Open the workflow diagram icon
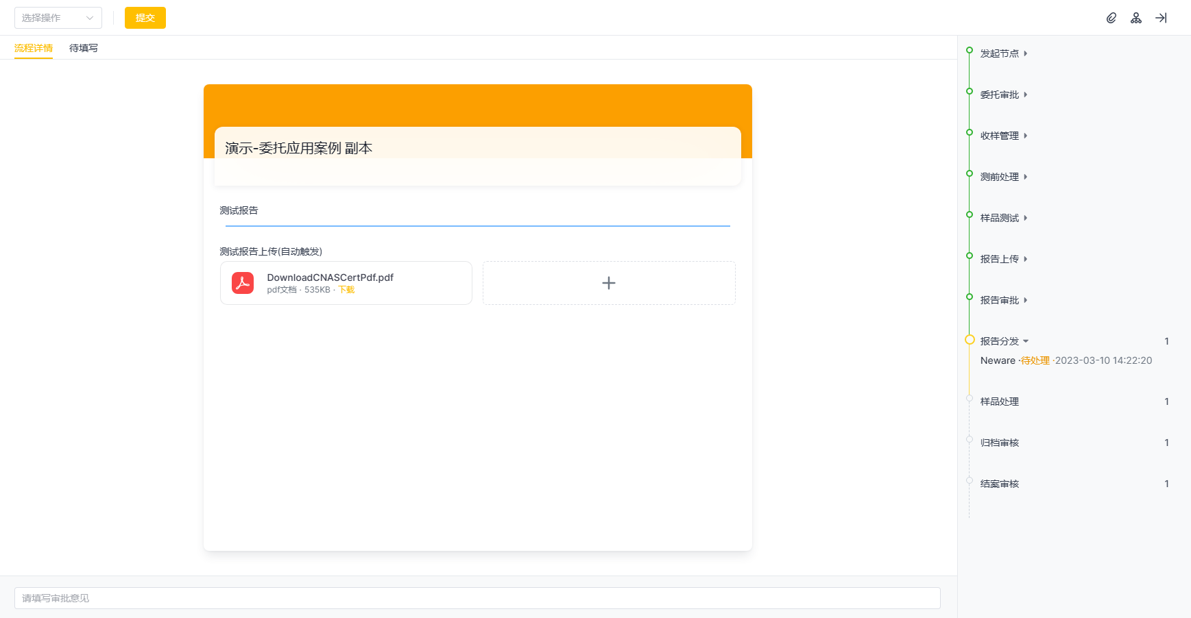The height and width of the screenshot is (618, 1191). click(1136, 18)
